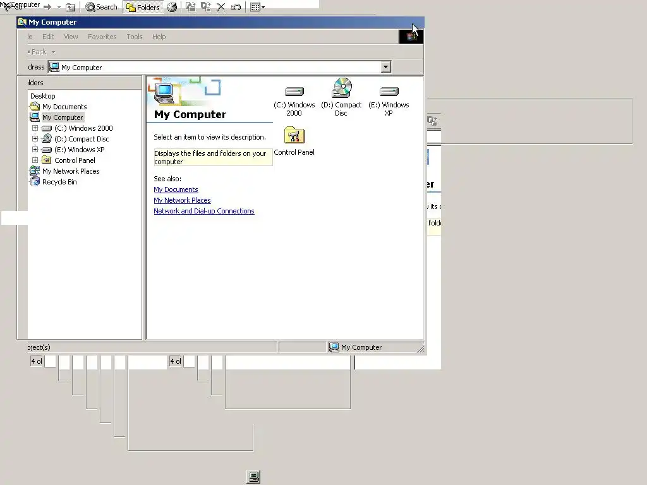Screen dimensions: 647x485
Task: Click the Up one level folder icon
Action: pos(71,7)
